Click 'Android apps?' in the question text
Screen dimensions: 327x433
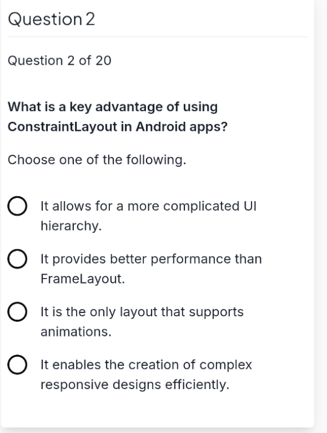pyautogui.click(x=182, y=127)
